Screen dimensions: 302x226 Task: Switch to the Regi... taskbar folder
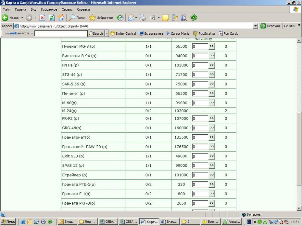(88, 221)
